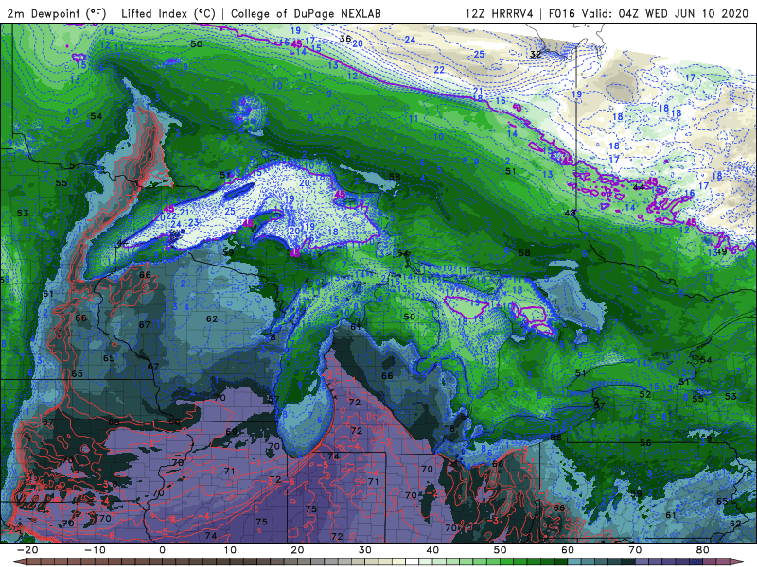Screen dimensions: 757x567
Task: Click the black '48' dewpoint value on map
Action: click(x=570, y=213)
